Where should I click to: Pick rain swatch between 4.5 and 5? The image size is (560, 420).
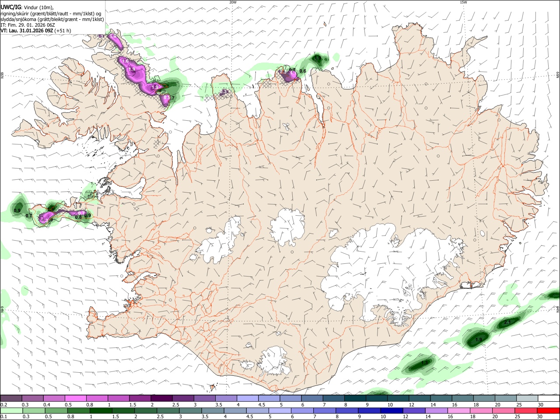click(257, 410)
